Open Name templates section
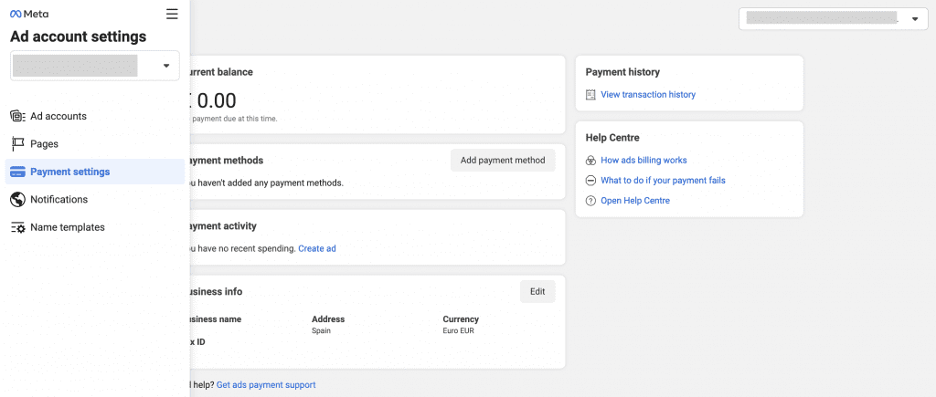Image resolution: width=936 pixels, height=397 pixels. click(x=95, y=227)
